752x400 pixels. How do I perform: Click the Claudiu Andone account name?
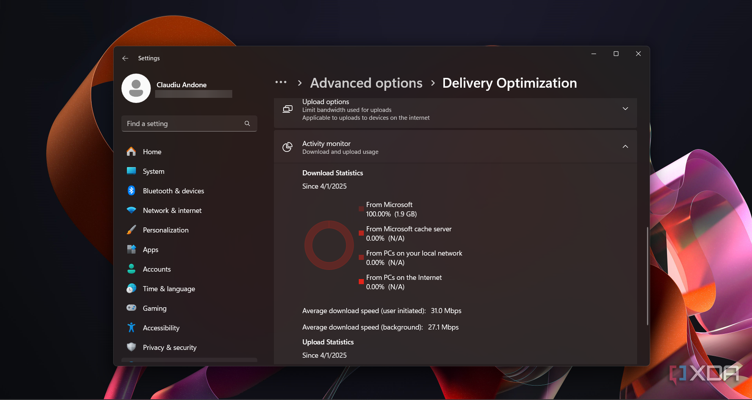click(181, 85)
